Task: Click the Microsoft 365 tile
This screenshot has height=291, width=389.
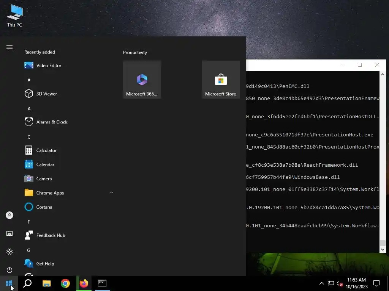Action: 142,80
